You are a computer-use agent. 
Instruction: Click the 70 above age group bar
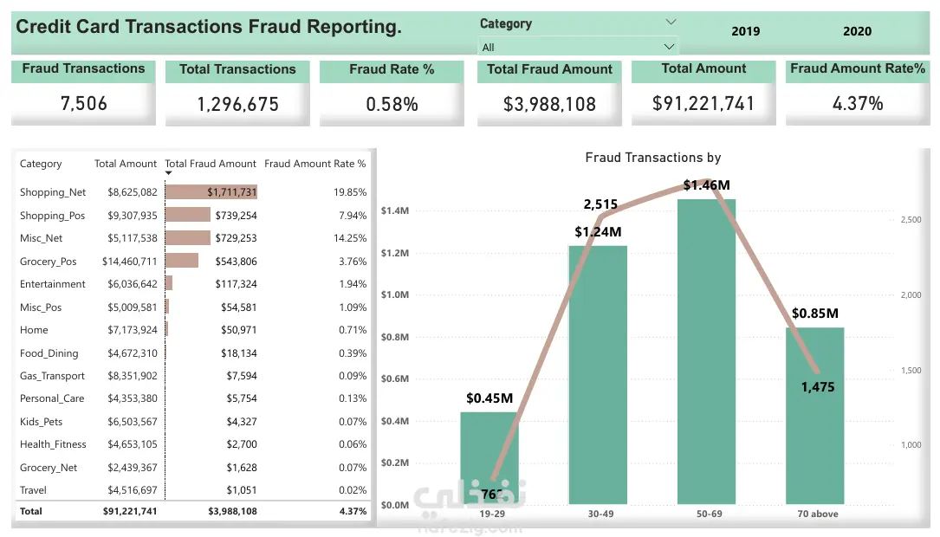[814, 416]
